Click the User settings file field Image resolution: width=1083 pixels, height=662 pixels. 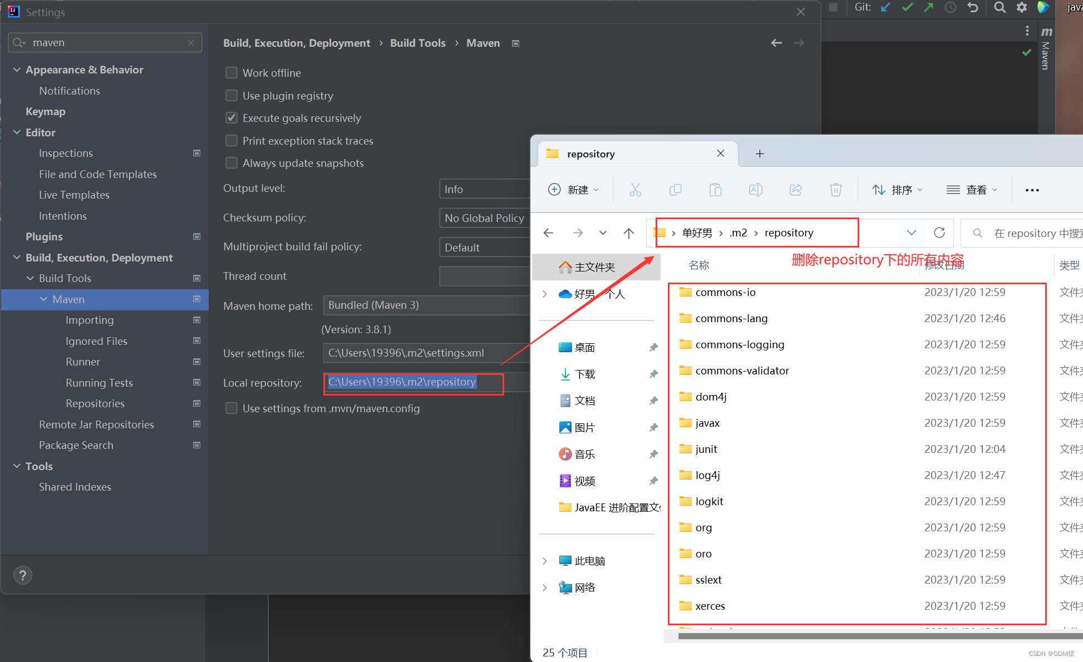click(426, 353)
